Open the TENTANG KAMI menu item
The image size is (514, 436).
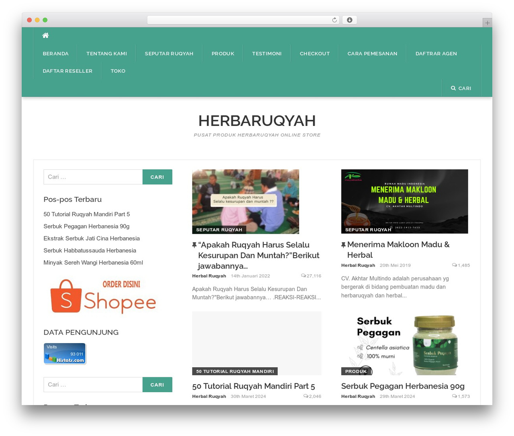tap(106, 53)
